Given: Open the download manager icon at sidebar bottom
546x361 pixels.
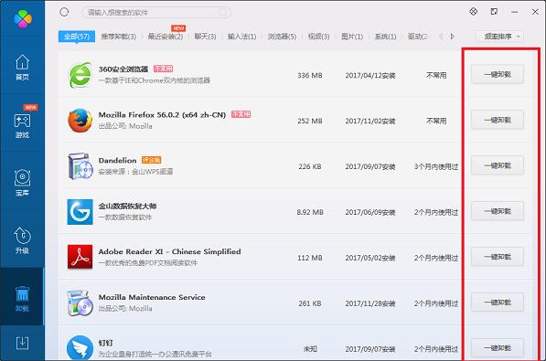Looking at the screenshot, I should tap(22, 344).
